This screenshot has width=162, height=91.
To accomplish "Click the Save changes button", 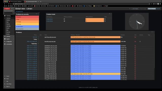I will [x=152, y=9].
